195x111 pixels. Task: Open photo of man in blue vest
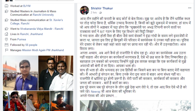(20, 73)
